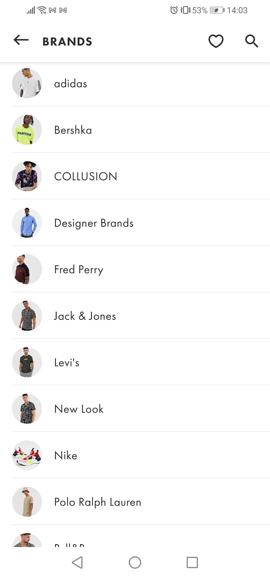Open recent apps square button
This screenshot has height=578, width=270.
(x=192, y=562)
